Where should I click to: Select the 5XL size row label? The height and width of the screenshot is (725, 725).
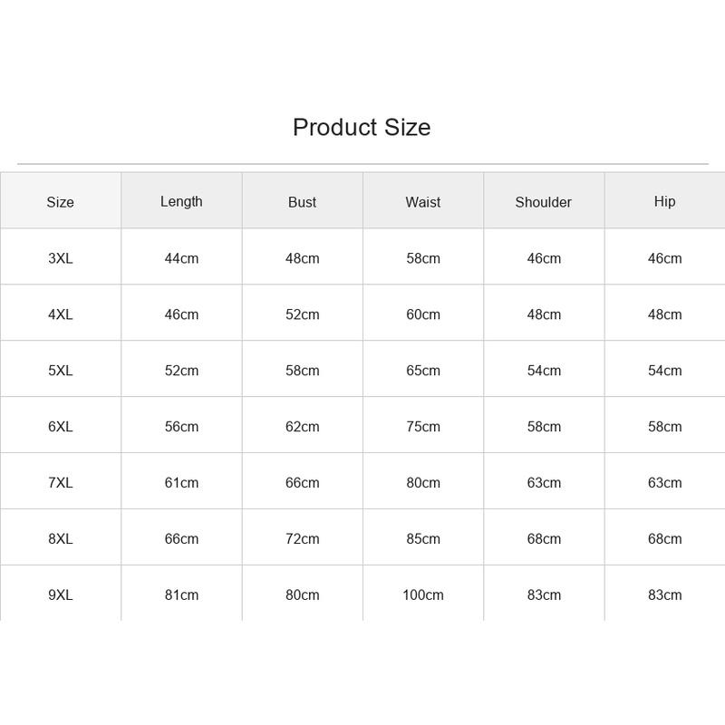coord(61,371)
